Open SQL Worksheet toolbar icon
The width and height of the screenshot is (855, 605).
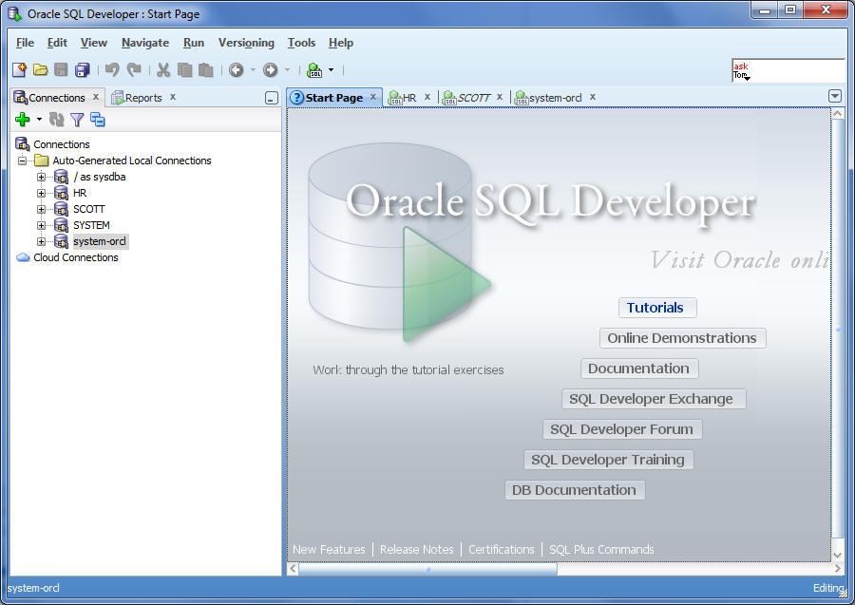click(314, 69)
